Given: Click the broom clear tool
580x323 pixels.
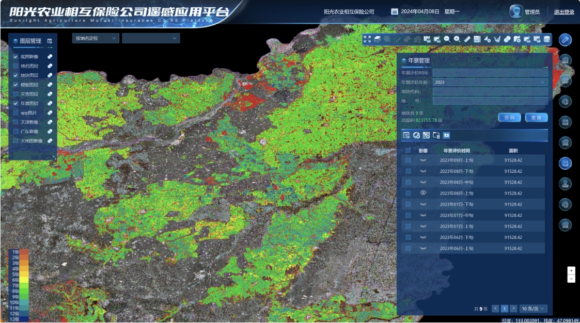Looking at the screenshot, I should click(497, 39).
